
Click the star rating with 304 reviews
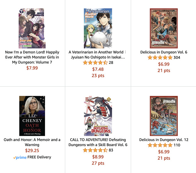tap(160, 58)
